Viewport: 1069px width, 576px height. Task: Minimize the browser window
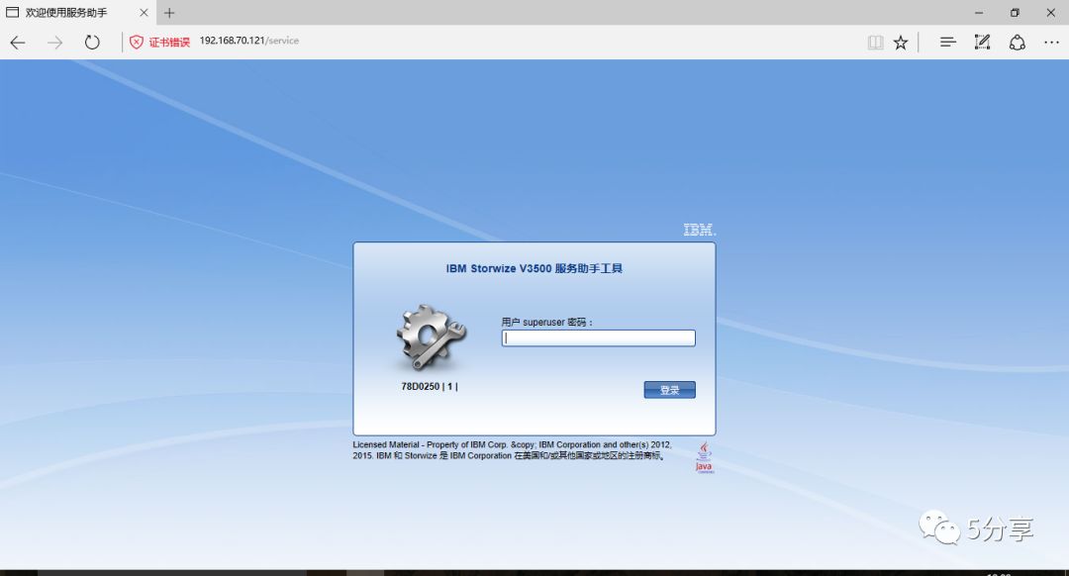click(979, 12)
